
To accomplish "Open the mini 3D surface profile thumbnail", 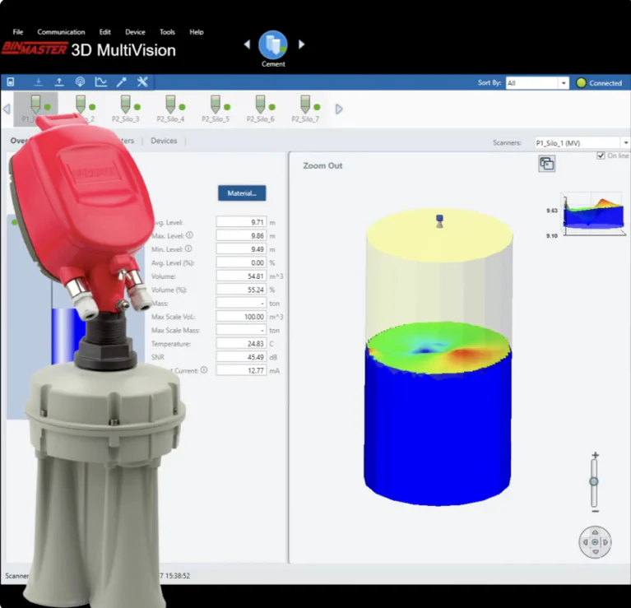I will [x=594, y=216].
